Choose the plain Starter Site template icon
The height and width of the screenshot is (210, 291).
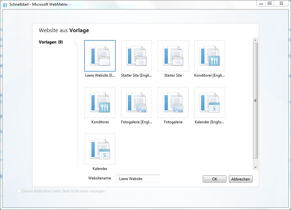pos(173,56)
